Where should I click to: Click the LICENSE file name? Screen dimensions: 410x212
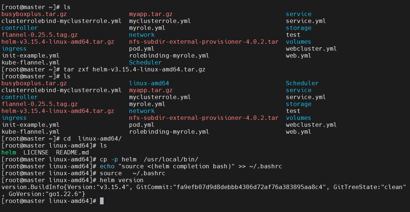36,153
